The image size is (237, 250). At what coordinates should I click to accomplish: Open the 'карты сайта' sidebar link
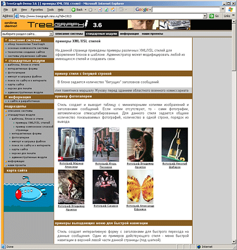coord(16,84)
